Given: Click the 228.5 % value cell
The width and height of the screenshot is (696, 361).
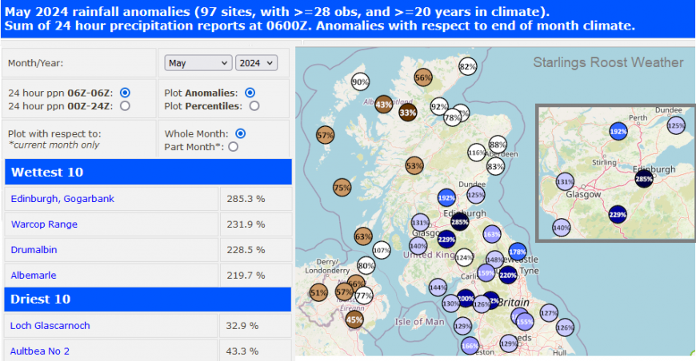Looking at the screenshot, I should [x=256, y=249].
